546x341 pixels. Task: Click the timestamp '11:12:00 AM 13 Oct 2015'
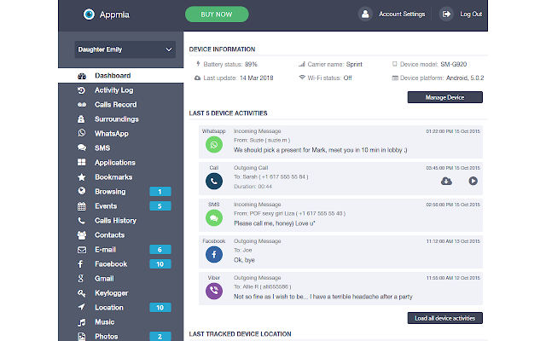click(453, 241)
